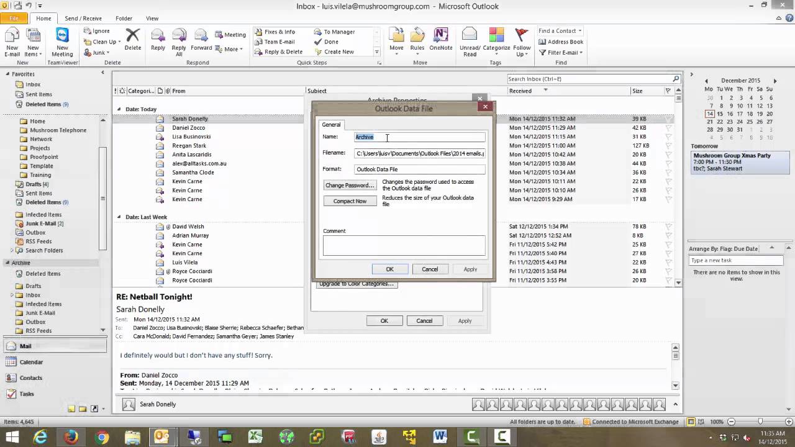Collapse the Favorites section
Screen dimensions: 795x447
click(8, 74)
